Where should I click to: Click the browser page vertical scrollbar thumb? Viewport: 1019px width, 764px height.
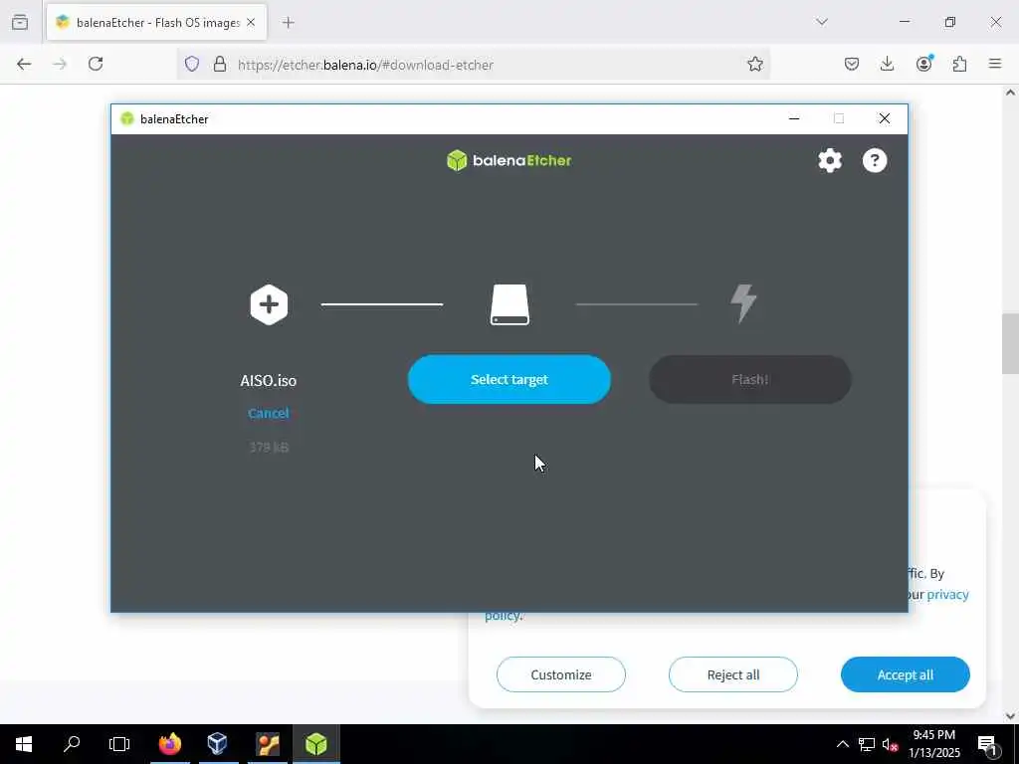click(1010, 343)
